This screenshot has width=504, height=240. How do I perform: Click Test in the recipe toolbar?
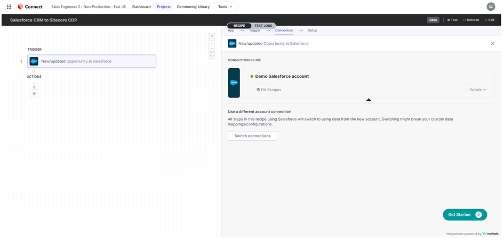452,20
